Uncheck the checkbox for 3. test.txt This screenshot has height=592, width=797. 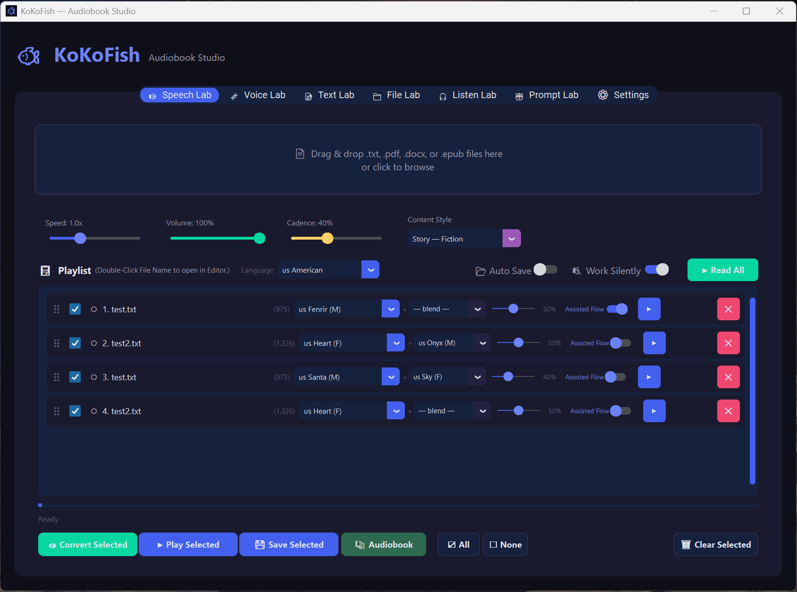[x=75, y=377]
